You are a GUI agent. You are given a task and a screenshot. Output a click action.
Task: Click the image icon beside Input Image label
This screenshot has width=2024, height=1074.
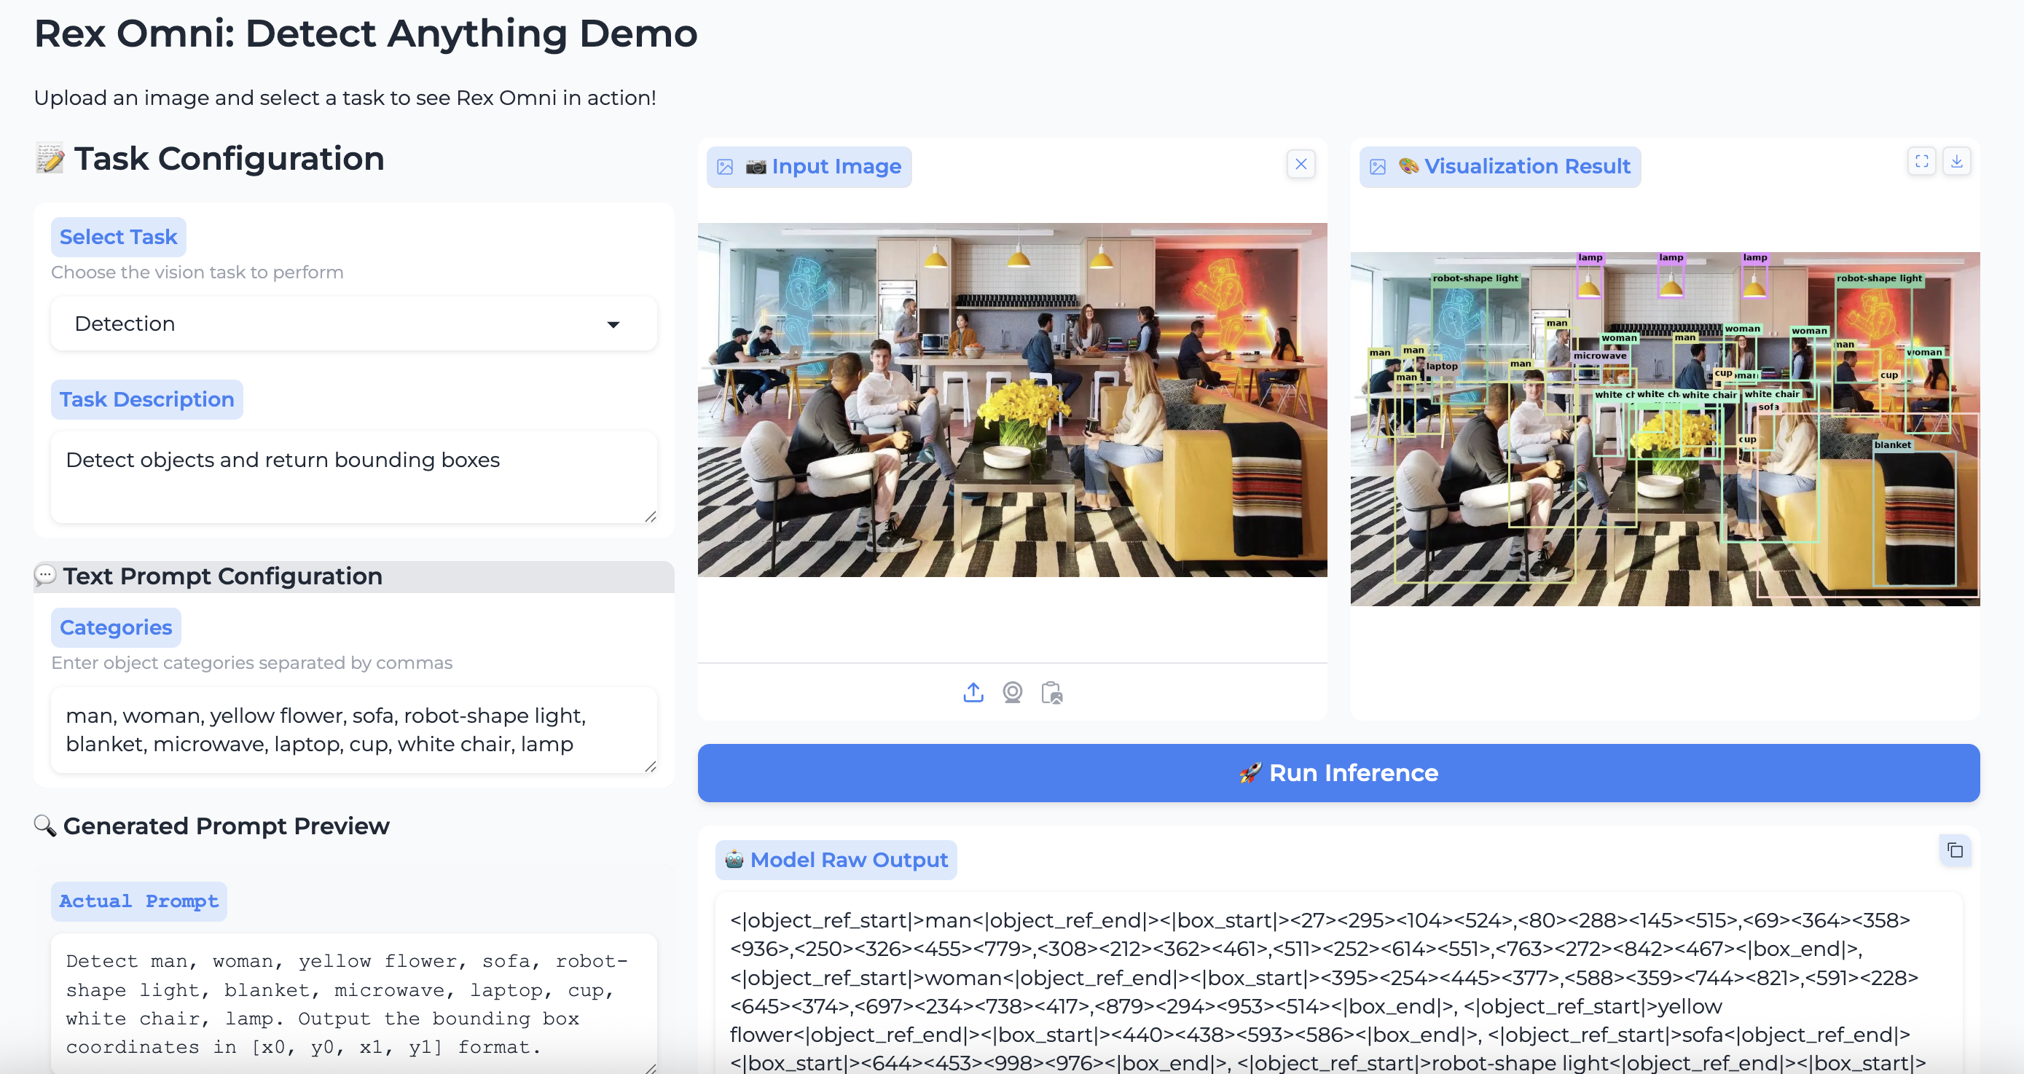tap(724, 168)
